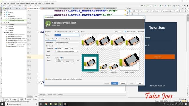Switch to Background Layer tab
The width and height of the screenshot is (189, 106).
(61, 39)
